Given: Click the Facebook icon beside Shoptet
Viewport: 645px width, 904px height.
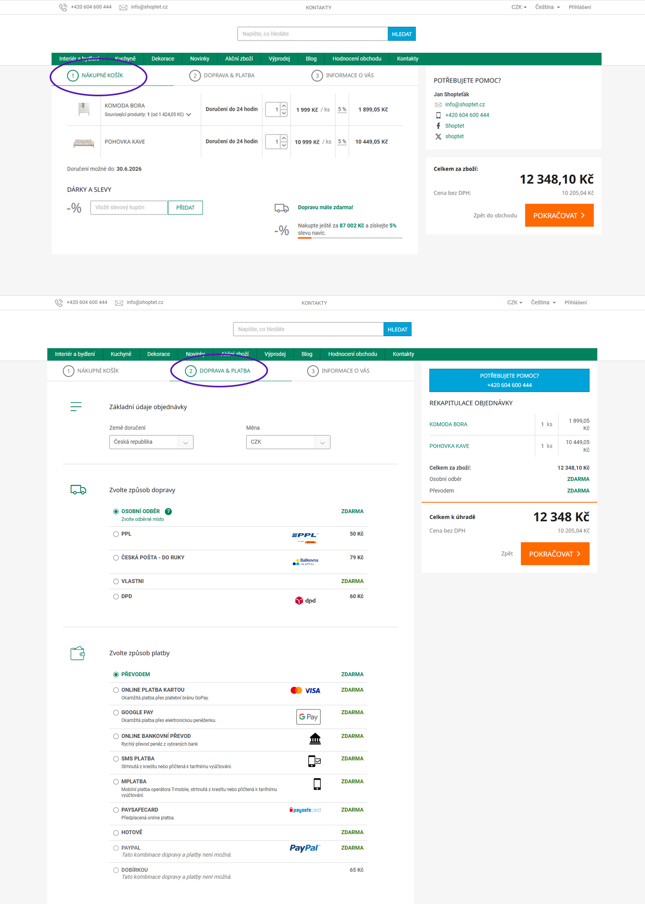Looking at the screenshot, I should (x=438, y=126).
